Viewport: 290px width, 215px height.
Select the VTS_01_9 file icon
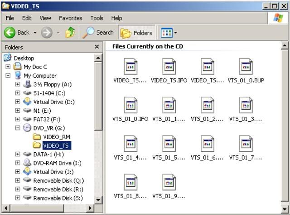point(169,182)
